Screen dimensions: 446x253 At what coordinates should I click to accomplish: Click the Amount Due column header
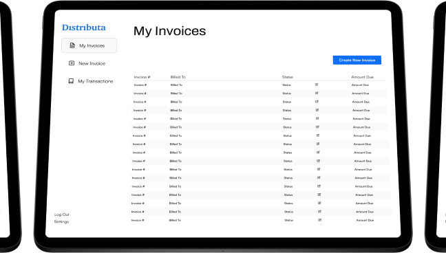[362, 77]
